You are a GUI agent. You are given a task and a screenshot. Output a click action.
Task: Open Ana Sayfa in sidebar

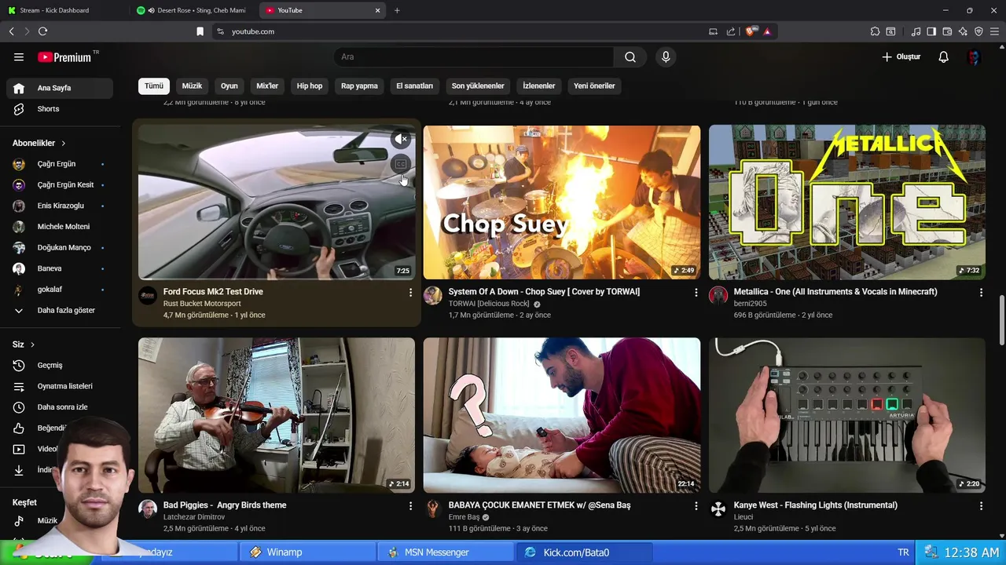point(60,88)
